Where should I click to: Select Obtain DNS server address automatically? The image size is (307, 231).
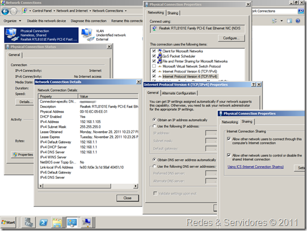pyautogui.click(x=154, y=159)
